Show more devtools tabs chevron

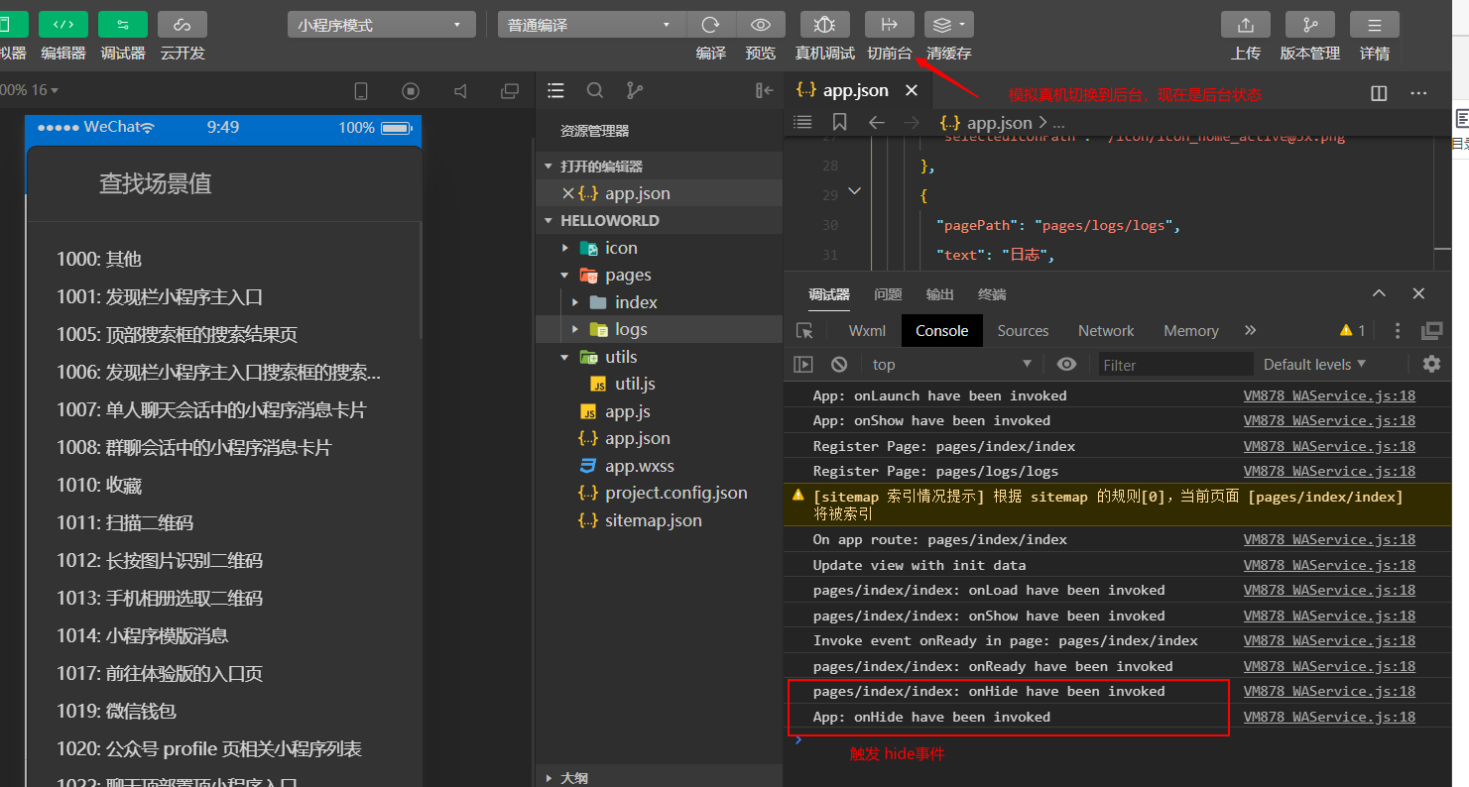[x=1250, y=331]
